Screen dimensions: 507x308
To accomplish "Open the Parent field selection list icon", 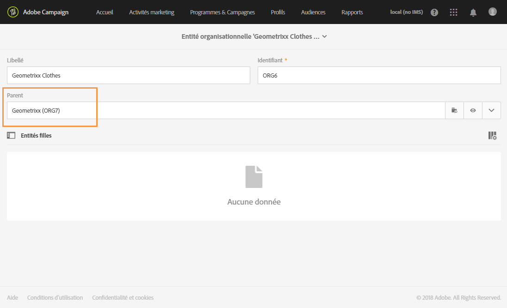I will (x=454, y=110).
